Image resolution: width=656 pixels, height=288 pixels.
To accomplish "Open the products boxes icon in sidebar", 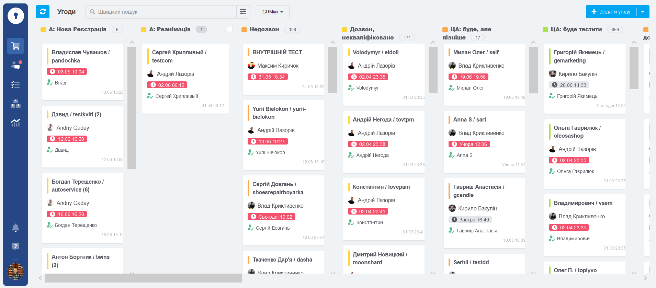I will 15,104.
